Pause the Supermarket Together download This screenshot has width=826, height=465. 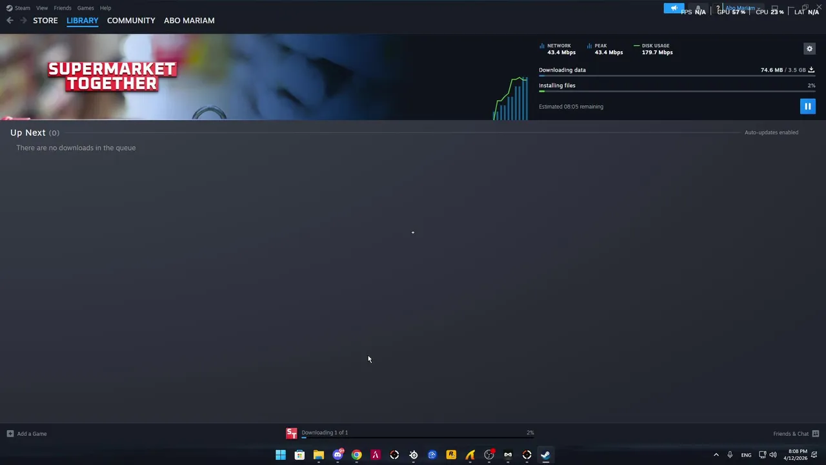(x=807, y=107)
